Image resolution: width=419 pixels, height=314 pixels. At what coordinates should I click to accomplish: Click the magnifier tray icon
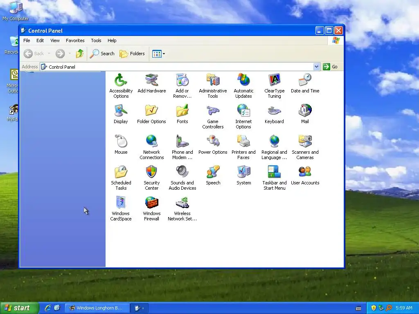pos(389,308)
